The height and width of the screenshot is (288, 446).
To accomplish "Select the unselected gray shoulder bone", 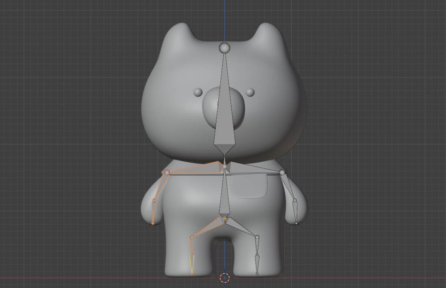I will pos(255,167).
